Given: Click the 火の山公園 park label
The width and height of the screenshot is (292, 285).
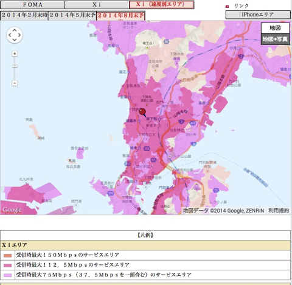Looking at the screenshot, I should (x=182, y=156).
